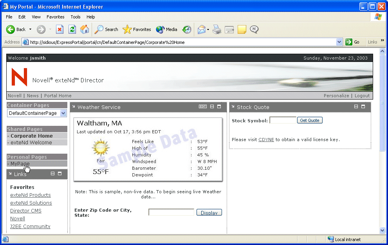Expand the Links toolbar chevron
Image resolution: width=388 pixels, height=245 pixels.
(x=382, y=40)
